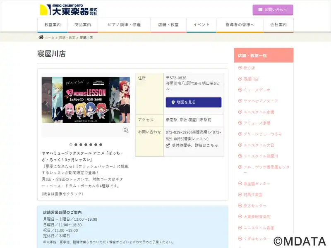Click arrow icon beside ユニスタイル香里
The image size is (331, 248).
pyautogui.click(x=240, y=228)
